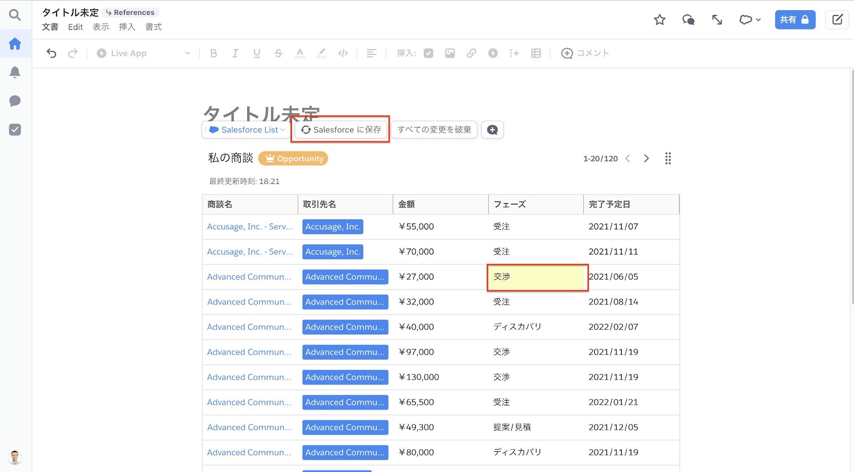854x472 pixels.
Task: Open conversation pane icon in header
Action: tap(689, 20)
